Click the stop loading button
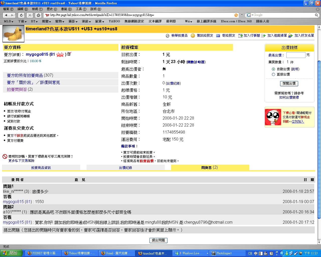 [x=30, y=15]
